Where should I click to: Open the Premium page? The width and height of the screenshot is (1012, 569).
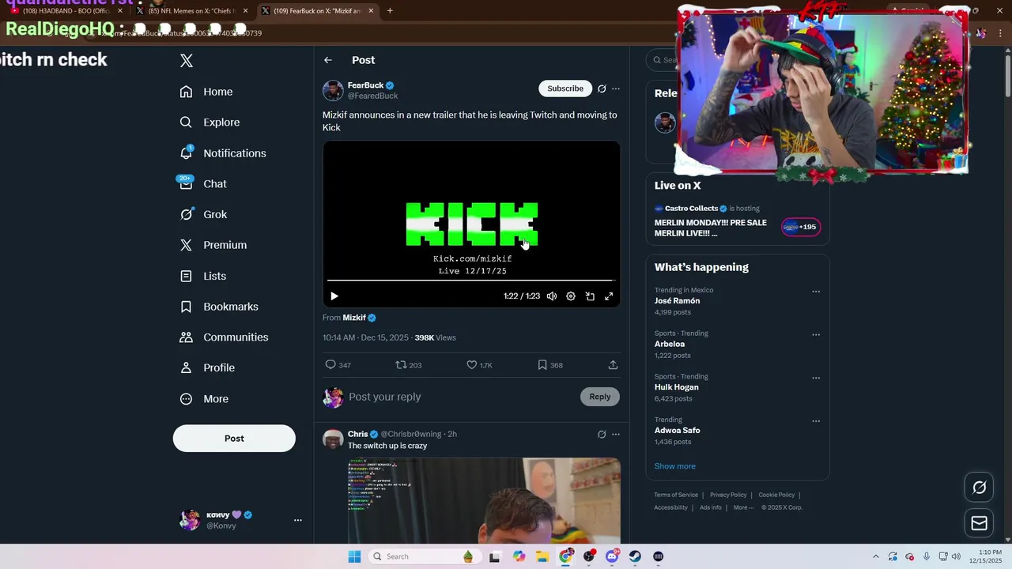tap(213, 245)
